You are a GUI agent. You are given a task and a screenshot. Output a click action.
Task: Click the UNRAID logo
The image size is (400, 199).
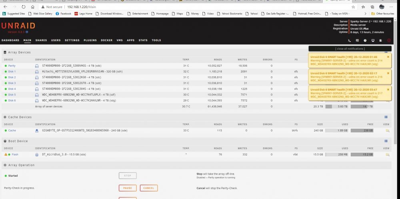click(18, 26)
